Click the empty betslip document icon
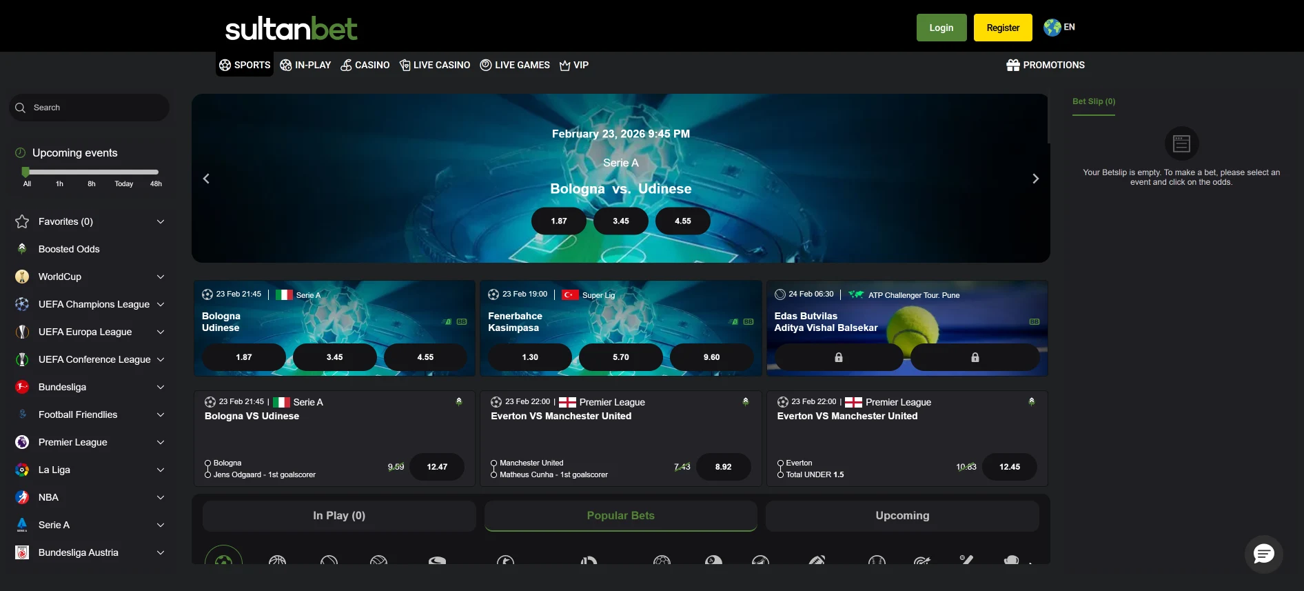 (1182, 143)
